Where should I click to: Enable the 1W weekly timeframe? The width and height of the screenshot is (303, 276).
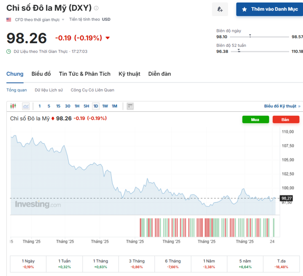click(x=105, y=106)
